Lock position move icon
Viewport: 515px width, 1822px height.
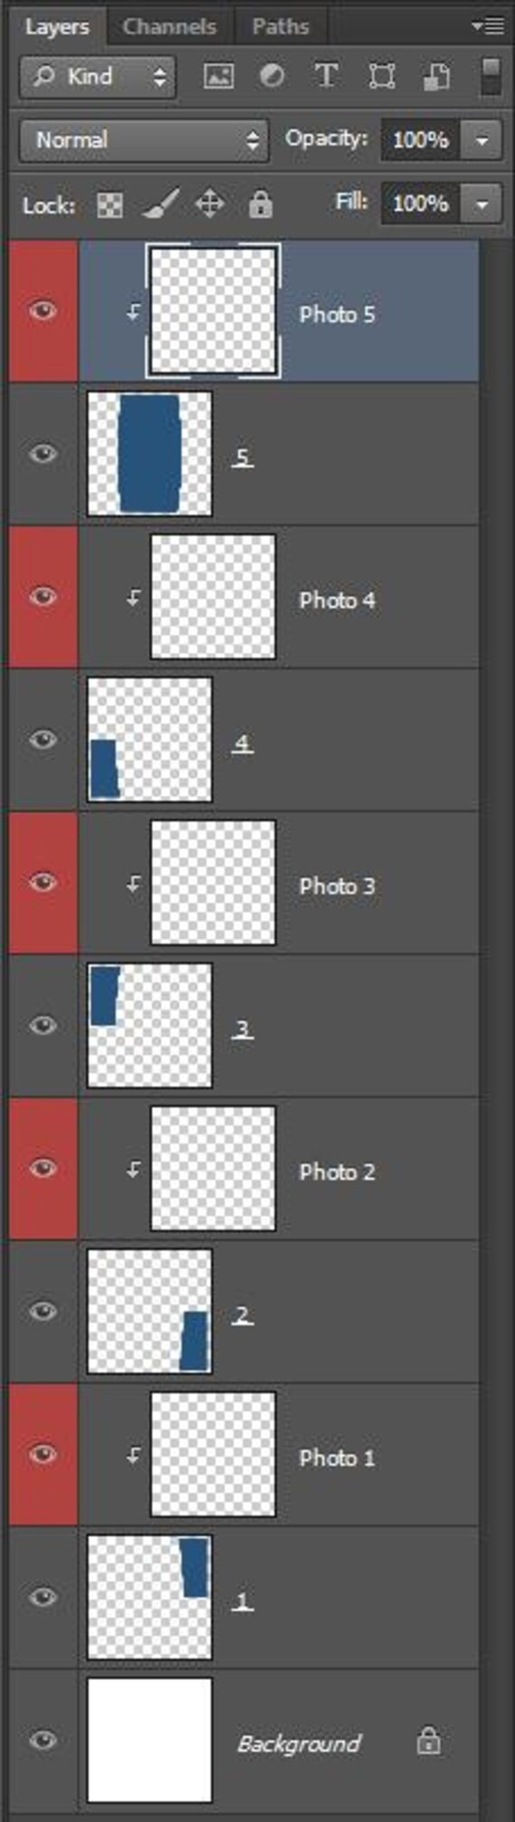pyautogui.click(x=210, y=204)
